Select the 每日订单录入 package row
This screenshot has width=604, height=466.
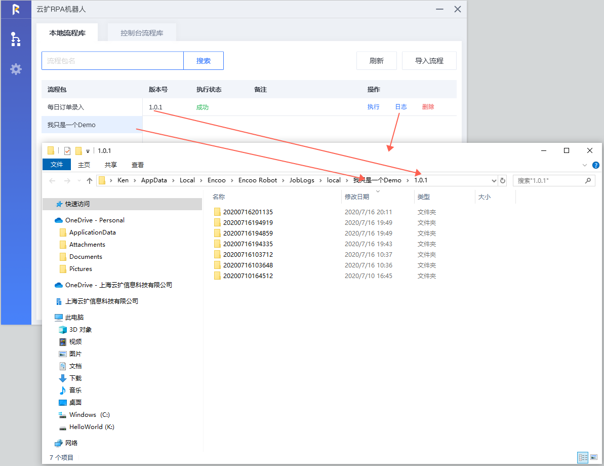click(x=92, y=107)
